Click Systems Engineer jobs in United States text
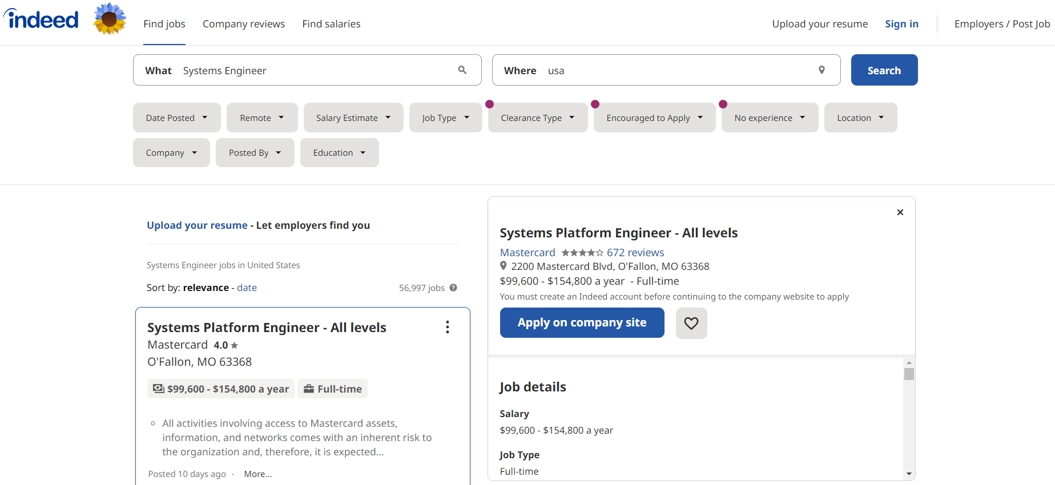 click(223, 265)
